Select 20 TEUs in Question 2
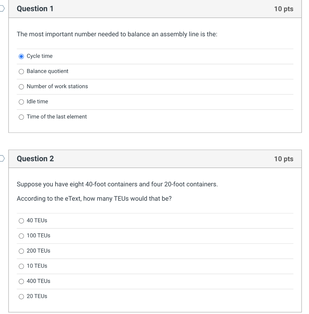Screen dimensions: 309x314 point(21,297)
